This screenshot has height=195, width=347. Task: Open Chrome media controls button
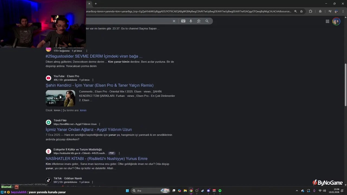click(330, 11)
